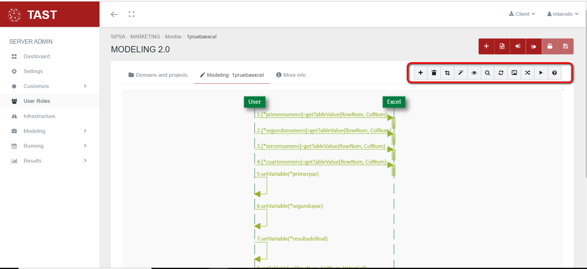
Task: Click the shuffle arrows icon in toolbar
Action: (x=528, y=73)
